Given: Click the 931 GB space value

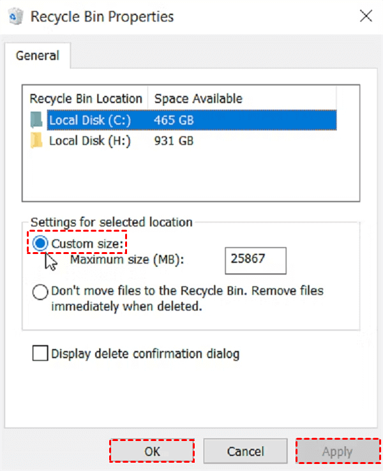Looking at the screenshot, I should (x=174, y=141).
